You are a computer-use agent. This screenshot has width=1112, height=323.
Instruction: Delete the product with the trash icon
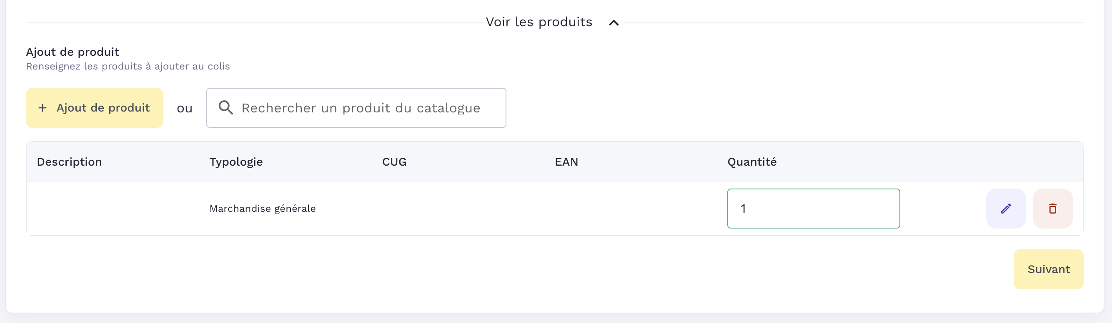coord(1052,209)
